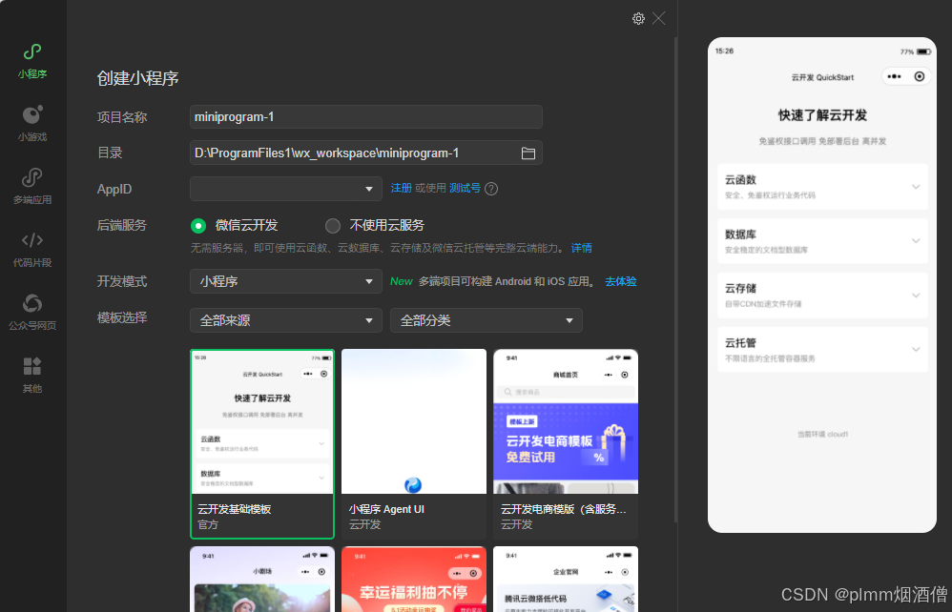The image size is (952, 612).
Task: Select the 不使用云服务 radio button
Action: pyautogui.click(x=333, y=226)
